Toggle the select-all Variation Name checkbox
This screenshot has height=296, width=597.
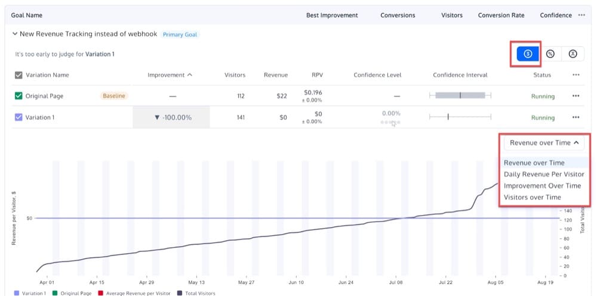click(19, 75)
